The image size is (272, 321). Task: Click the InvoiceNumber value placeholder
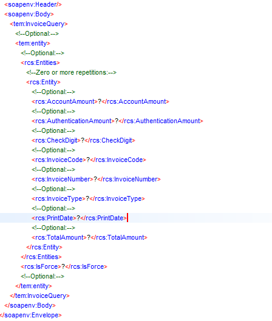[x=95, y=180]
